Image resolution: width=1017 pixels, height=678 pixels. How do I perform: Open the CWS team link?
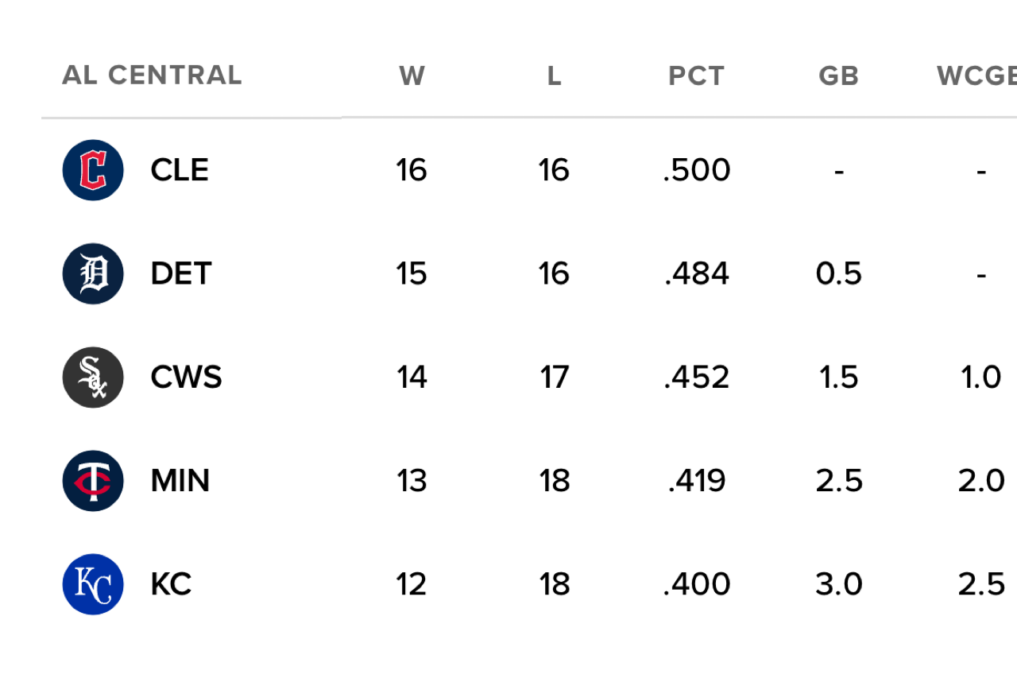pos(186,377)
